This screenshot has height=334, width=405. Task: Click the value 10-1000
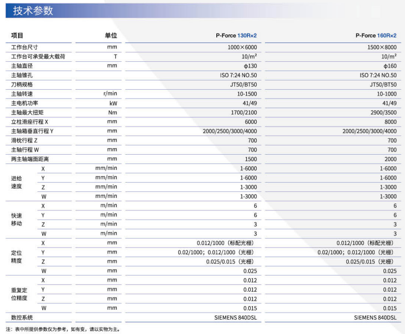point(387,94)
